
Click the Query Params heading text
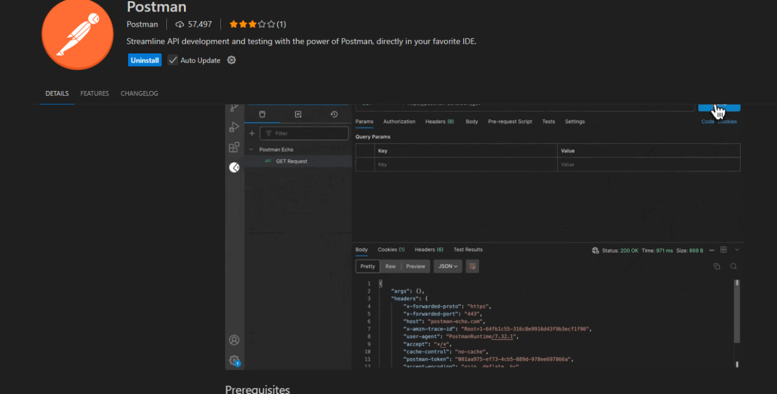(x=373, y=137)
